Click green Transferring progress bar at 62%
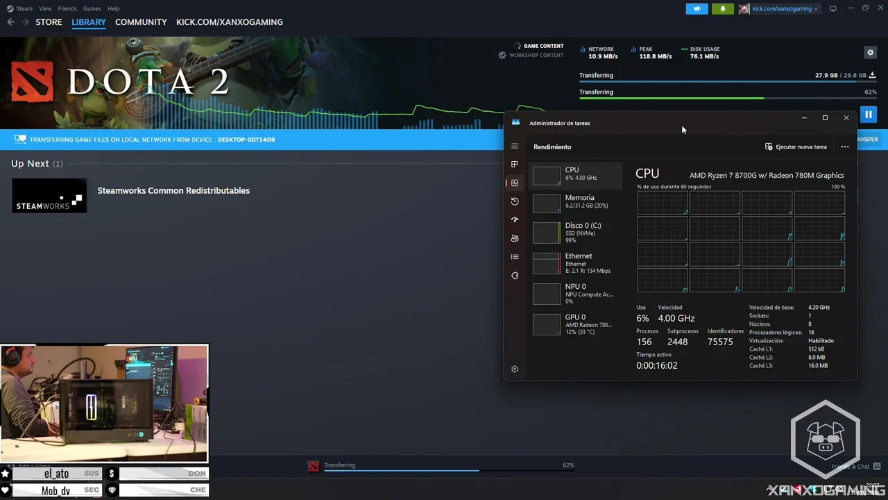 [x=727, y=99]
